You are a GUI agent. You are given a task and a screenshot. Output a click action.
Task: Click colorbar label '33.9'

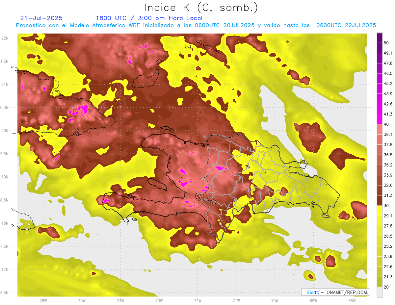(x=388, y=175)
